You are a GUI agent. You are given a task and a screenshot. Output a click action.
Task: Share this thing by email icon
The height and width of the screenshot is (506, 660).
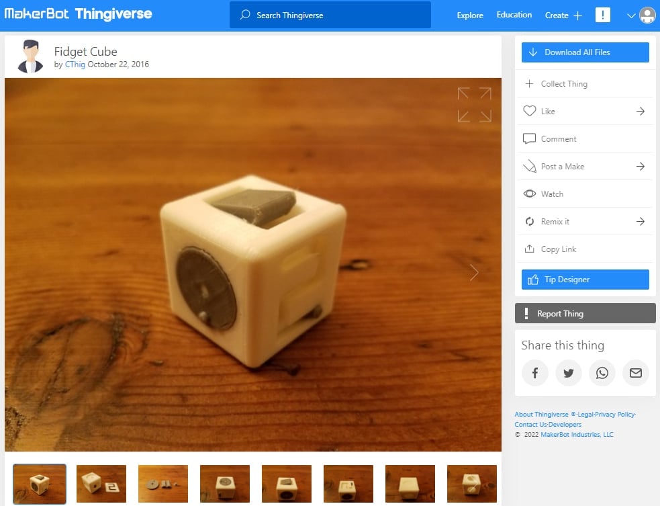click(636, 373)
